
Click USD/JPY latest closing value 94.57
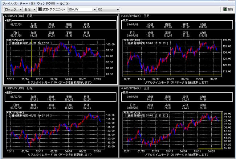(86, 27)
